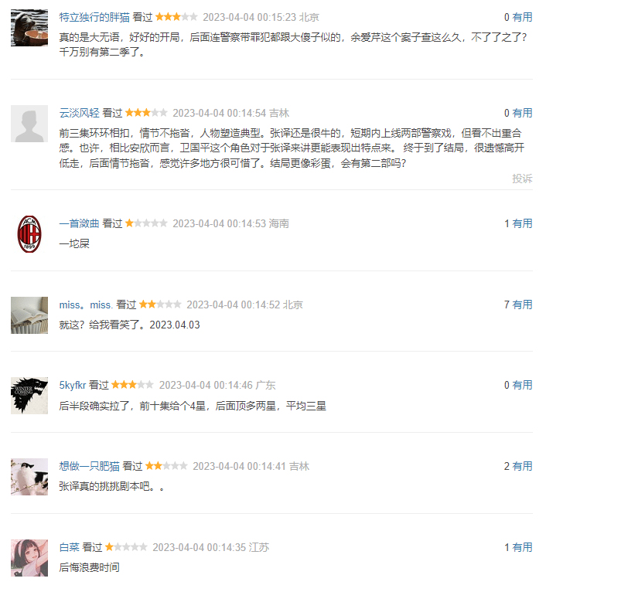Report 云淡风轻's review via 投诉

click(522, 179)
